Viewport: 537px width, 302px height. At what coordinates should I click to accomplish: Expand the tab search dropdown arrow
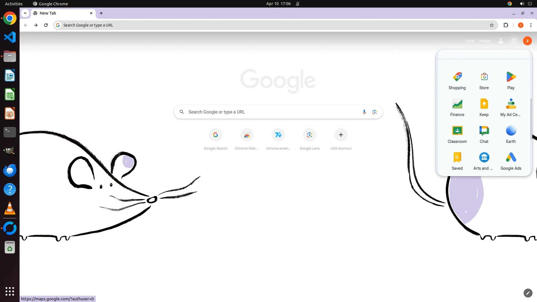(25, 13)
